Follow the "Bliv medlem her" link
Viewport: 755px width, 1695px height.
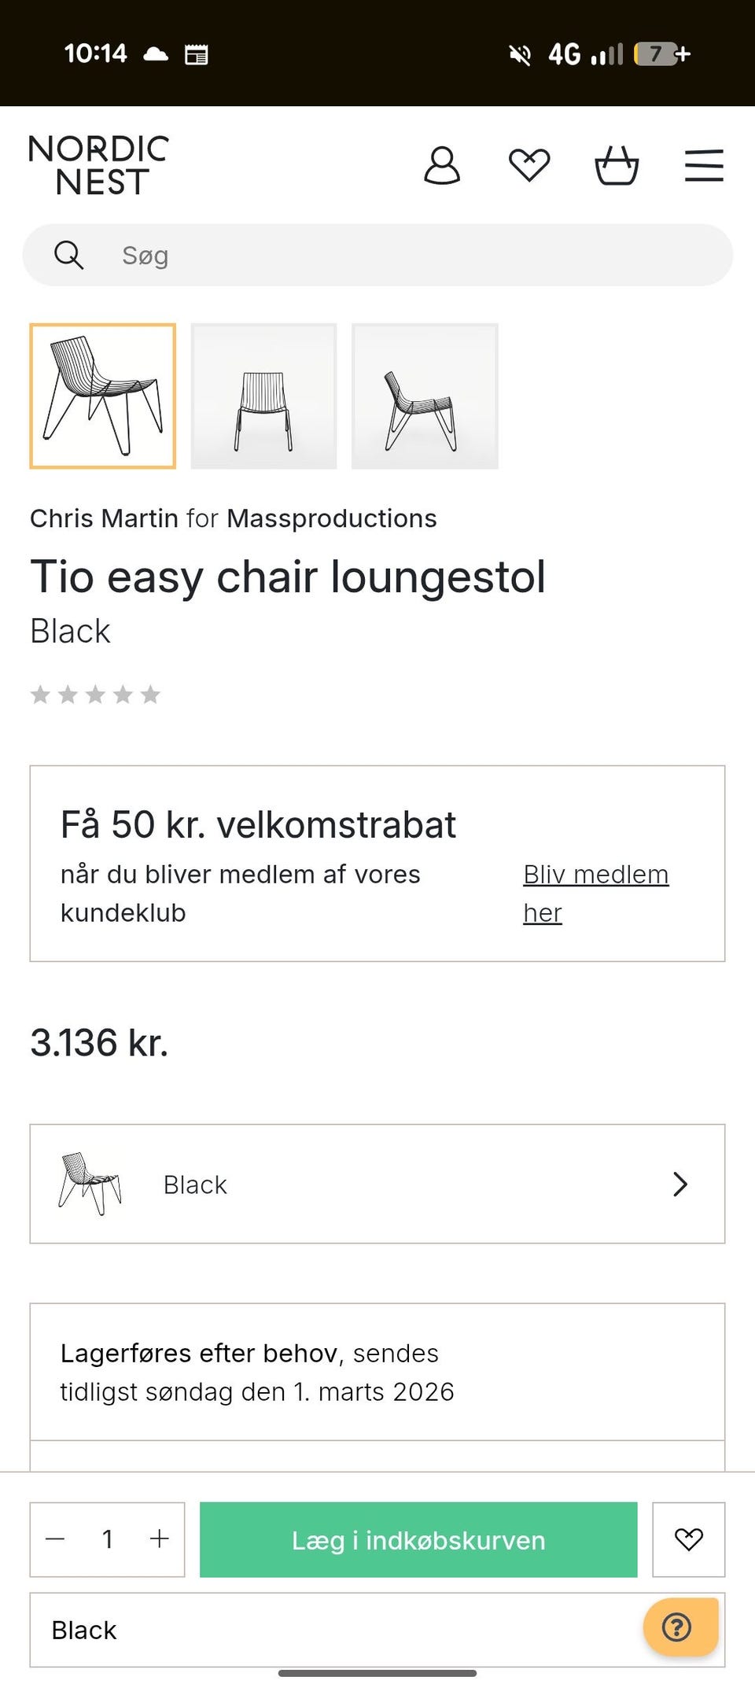pos(595,875)
